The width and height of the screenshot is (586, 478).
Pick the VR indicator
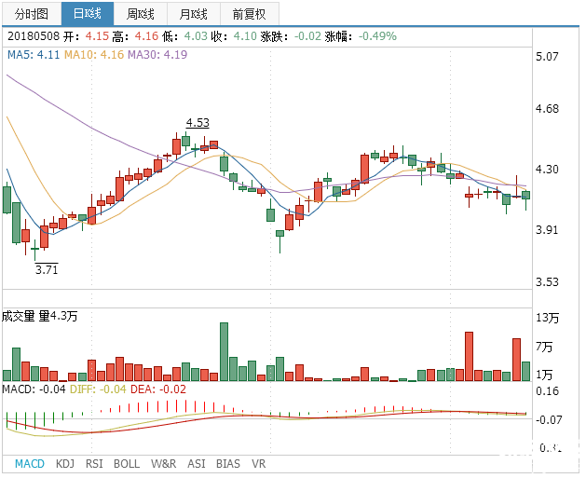pyautogui.click(x=259, y=464)
